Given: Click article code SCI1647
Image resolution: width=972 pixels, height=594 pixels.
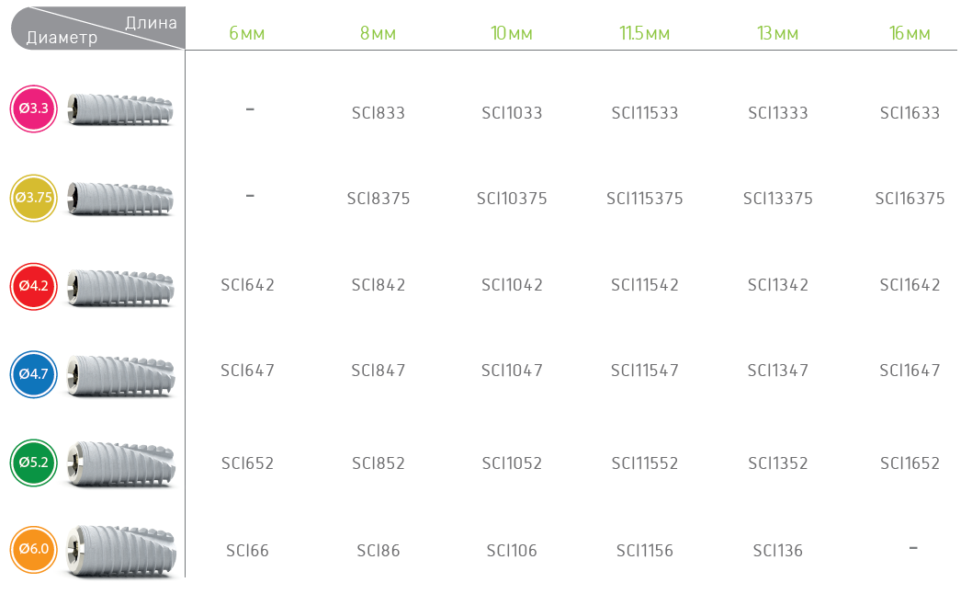Looking at the screenshot, I should (x=910, y=371).
